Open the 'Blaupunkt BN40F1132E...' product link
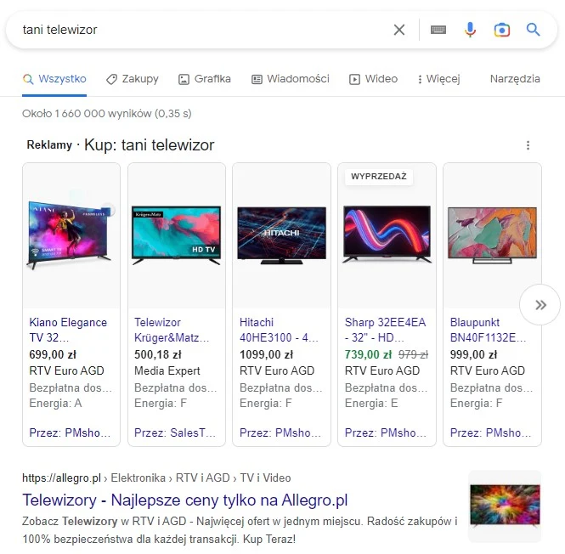This screenshot has width=565, height=554. click(x=488, y=330)
